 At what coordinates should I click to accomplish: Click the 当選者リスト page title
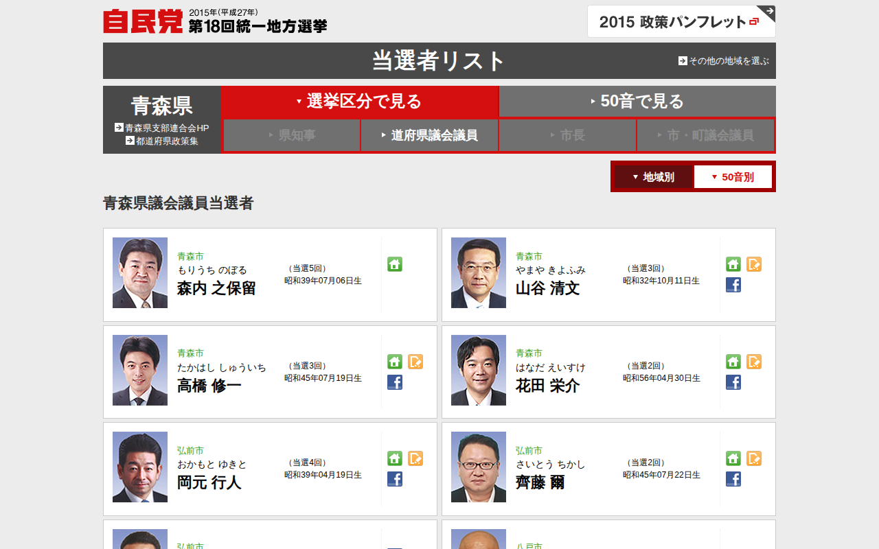tap(439, 60)
